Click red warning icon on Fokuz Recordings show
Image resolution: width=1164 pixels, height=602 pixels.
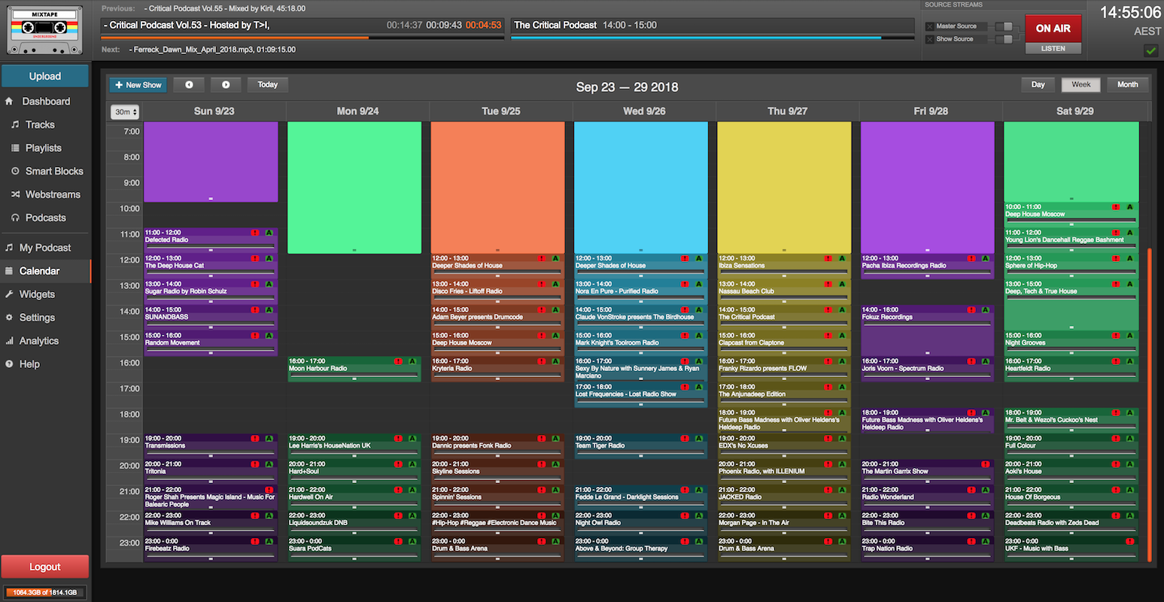971,310
